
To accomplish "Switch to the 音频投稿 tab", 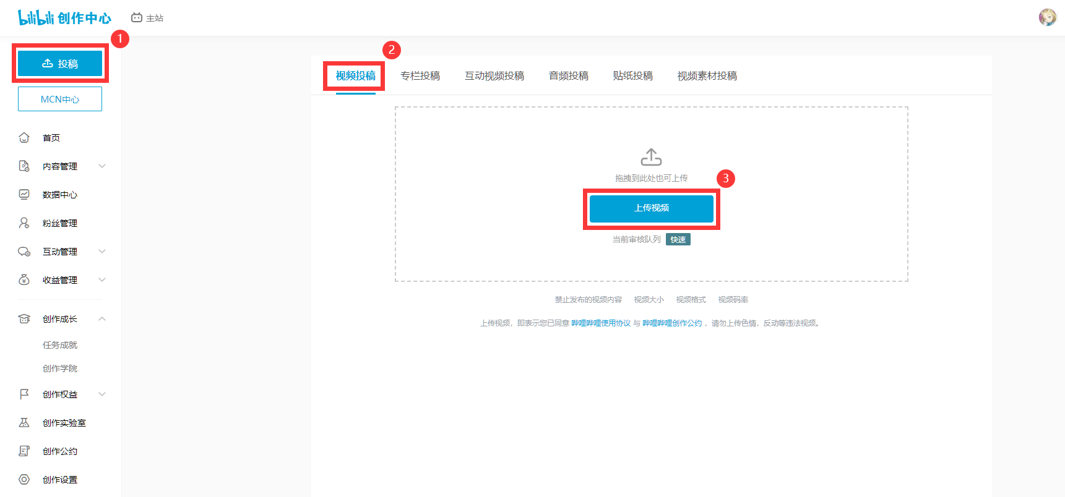I will tap(568, 76).
